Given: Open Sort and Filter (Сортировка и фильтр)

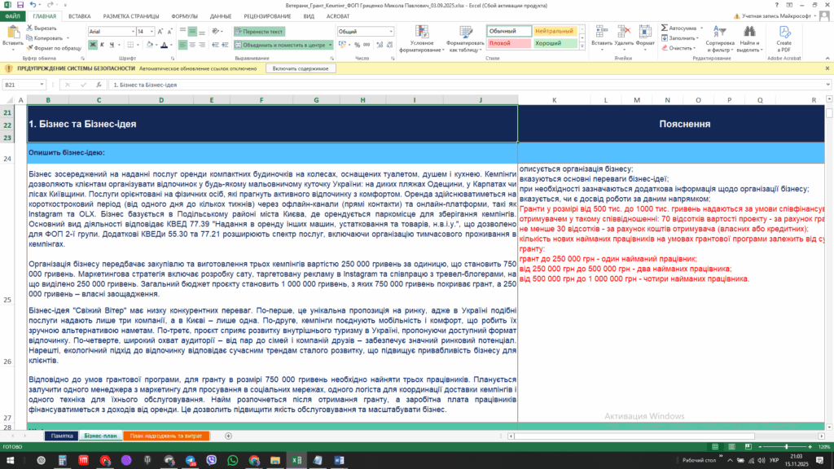Looking at the screenshot, I should (720, 38).
